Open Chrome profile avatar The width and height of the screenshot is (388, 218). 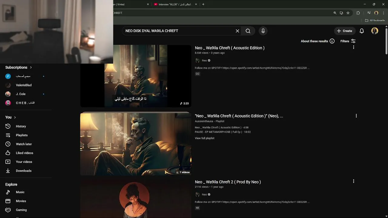(x=376, y=13)
